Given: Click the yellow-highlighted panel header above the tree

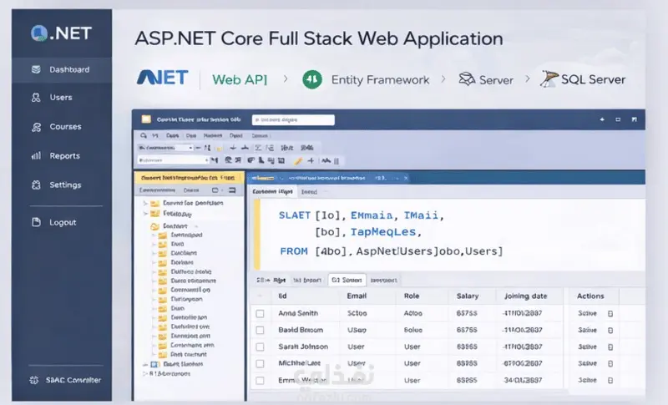Looking at the screenshot, I should [189, 178].
